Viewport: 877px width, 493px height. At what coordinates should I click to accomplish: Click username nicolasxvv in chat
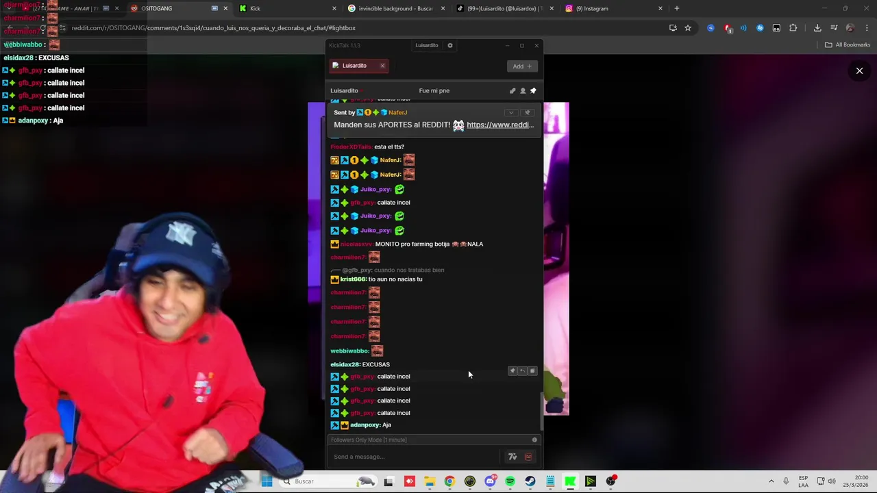point(356,244)
